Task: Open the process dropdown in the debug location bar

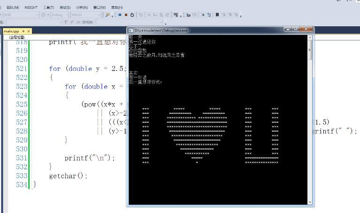Action: [34, 22]
